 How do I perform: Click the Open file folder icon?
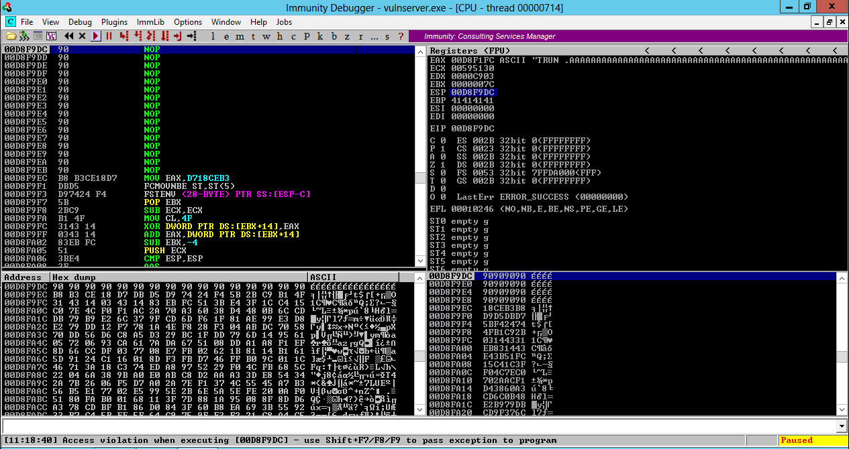(11, 36)
